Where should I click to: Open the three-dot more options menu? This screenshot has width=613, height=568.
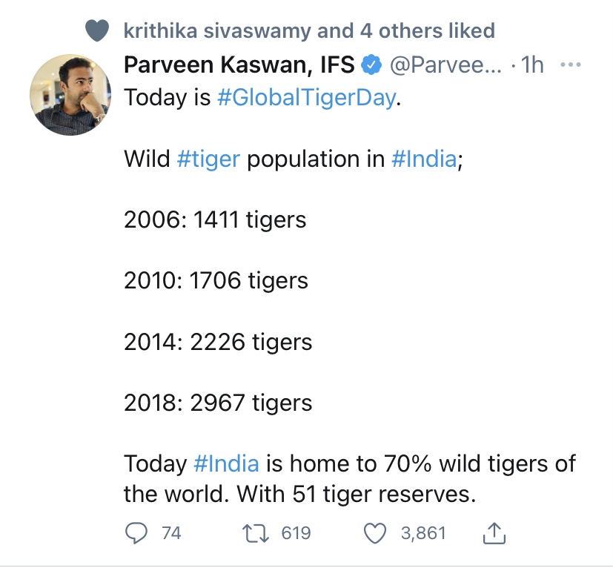click(x=571, y=65)
